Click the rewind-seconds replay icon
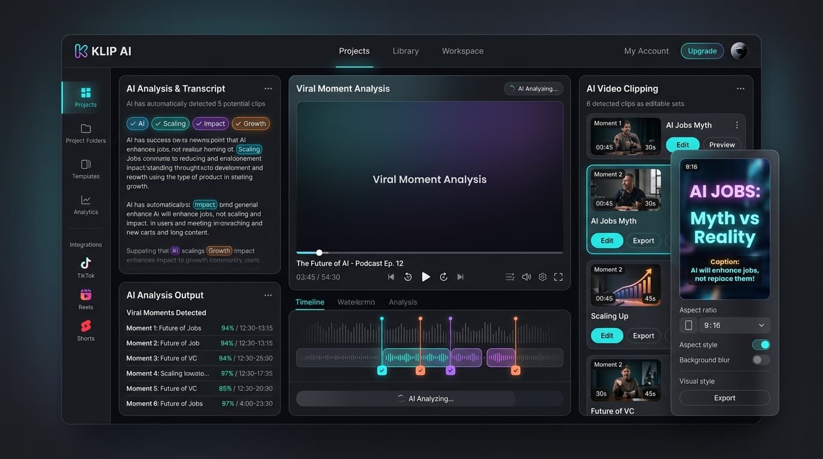 408,277
